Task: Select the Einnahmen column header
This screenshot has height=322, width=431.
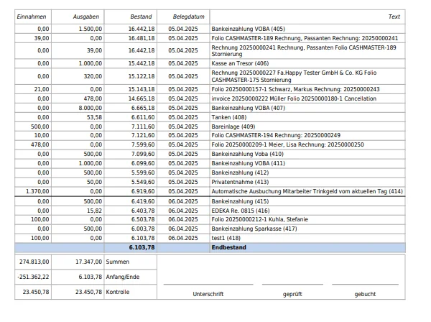Action: tap(32, 17)
